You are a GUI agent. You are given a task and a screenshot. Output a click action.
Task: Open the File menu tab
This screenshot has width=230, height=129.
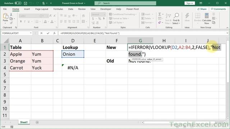(x=5, y=9)
